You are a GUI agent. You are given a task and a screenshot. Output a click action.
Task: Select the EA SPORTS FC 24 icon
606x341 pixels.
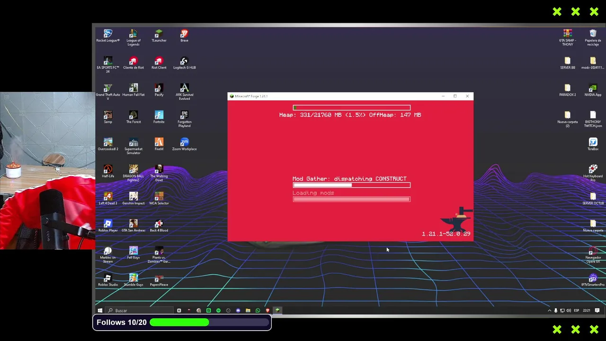(108, 65)
